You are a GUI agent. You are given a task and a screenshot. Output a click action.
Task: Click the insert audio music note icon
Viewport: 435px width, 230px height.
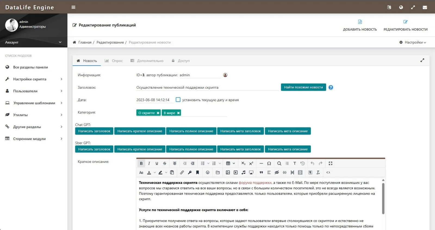click(243, 172)
